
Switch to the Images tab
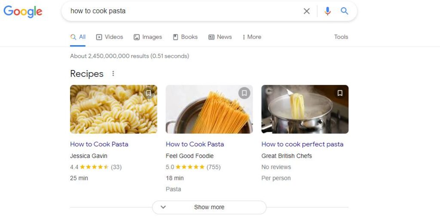148,37
